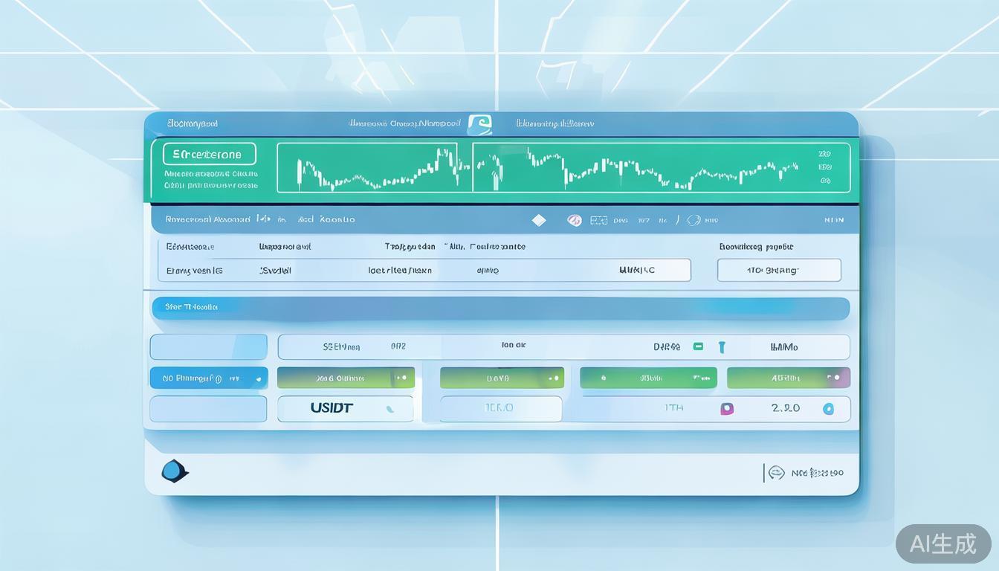Open the dropdown box in right panel

[x=778, y=271]
